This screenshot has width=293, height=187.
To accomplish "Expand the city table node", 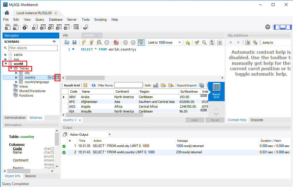I will click(x=16, y=73).
